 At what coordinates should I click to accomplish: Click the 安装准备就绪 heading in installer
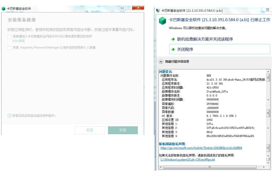click(22, 20)
